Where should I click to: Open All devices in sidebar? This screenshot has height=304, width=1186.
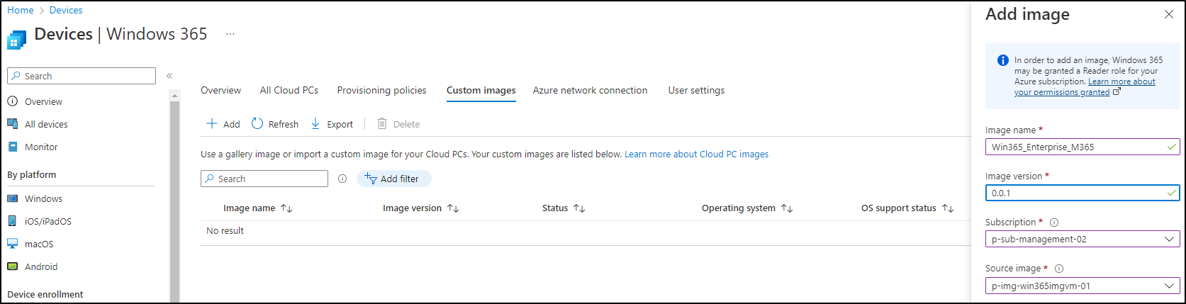click(x=46, y=124)
